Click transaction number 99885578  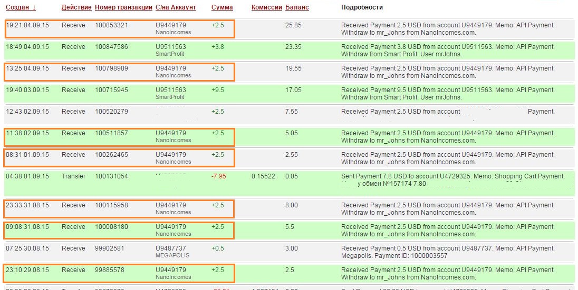pos(110,270)
